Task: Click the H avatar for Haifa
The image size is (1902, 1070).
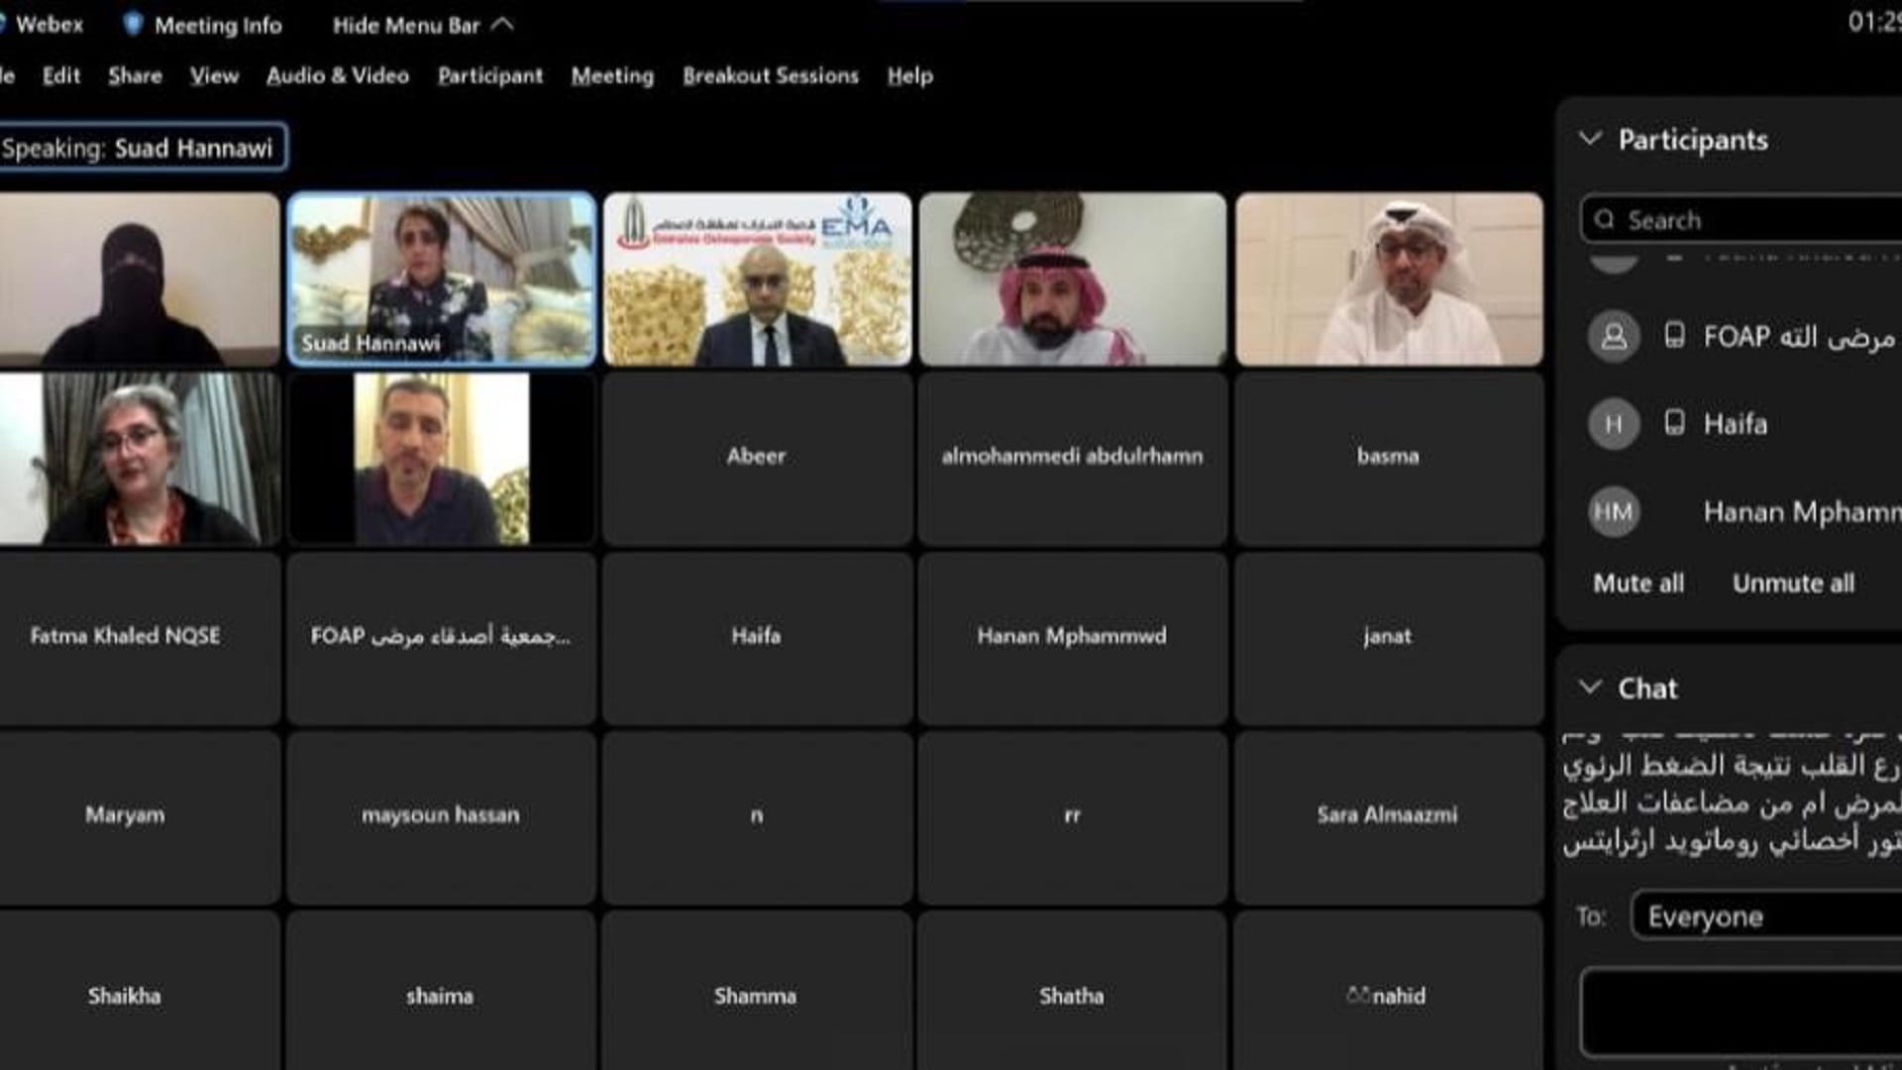Action: pos(1613,424)
